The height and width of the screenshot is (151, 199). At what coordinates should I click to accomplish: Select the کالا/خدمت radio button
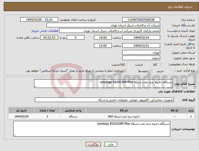[x=129, y=64]
